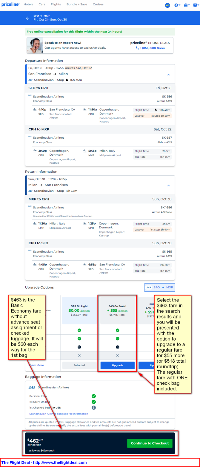Image resolution: width=200 pixels, height=467 pixels.
Task: Click Upgrade button under SAS Go Smart
Action: coord(118,365)
